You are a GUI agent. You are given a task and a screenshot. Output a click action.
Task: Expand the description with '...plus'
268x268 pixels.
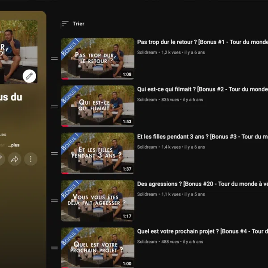pos(14,145)
